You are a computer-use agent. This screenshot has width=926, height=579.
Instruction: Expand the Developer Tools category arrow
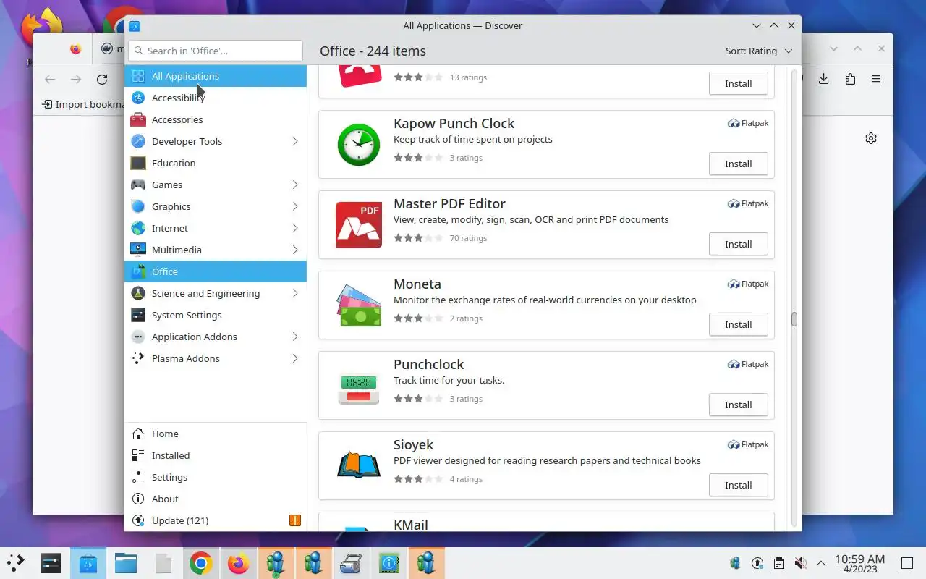(x=295, y=141)
